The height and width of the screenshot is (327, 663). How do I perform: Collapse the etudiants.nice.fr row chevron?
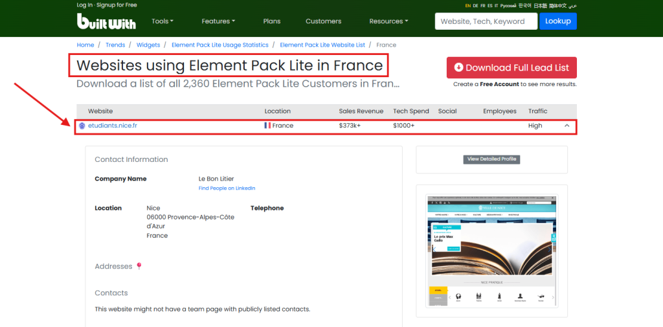coord(567,126)
